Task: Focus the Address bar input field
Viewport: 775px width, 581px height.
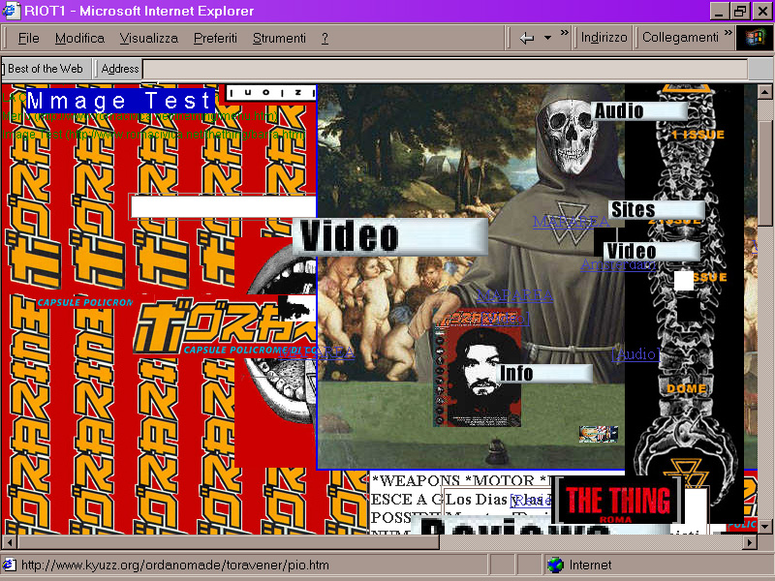Action: point(445,69)
